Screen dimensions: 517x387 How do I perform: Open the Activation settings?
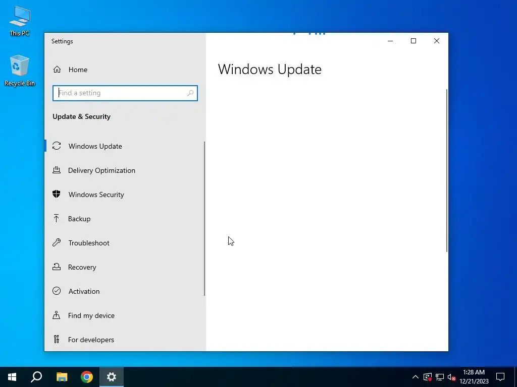pos(125,291)
